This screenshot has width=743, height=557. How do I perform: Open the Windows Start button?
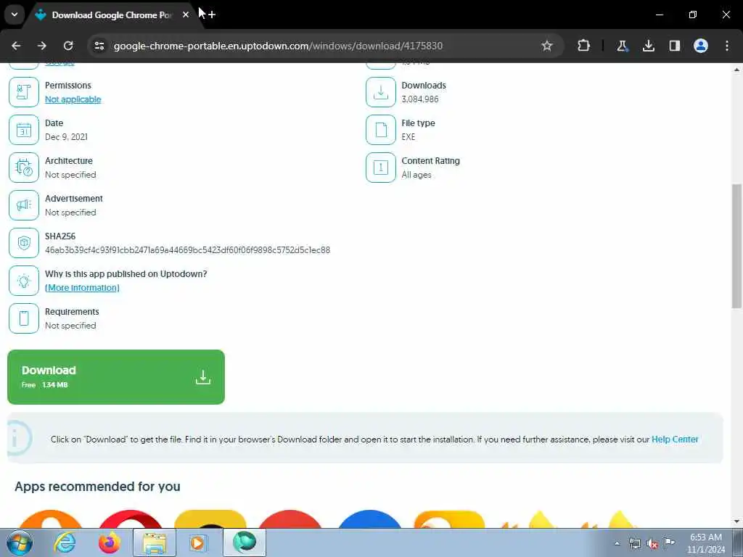pos(20,542)
